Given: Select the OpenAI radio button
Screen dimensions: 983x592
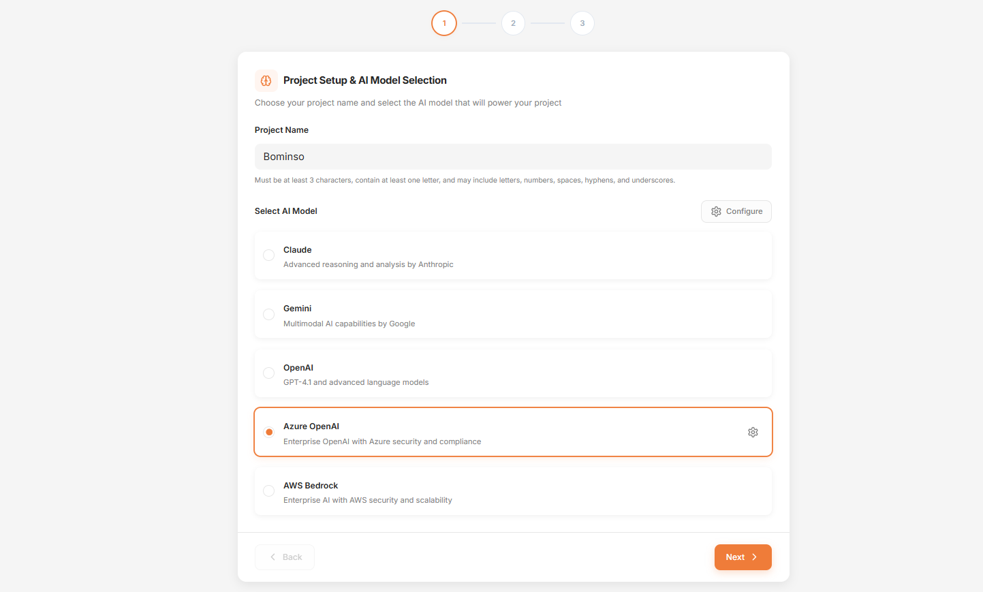Looking at the screenshot, I should (269, 373).
